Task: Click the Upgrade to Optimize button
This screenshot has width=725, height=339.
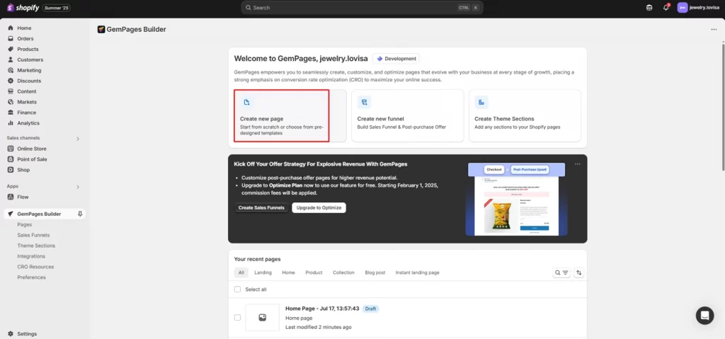Action: [319, 207]
